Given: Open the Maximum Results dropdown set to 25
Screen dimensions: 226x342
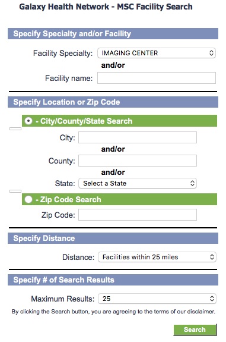Looking at the screenshot, I should pos(157,299).
